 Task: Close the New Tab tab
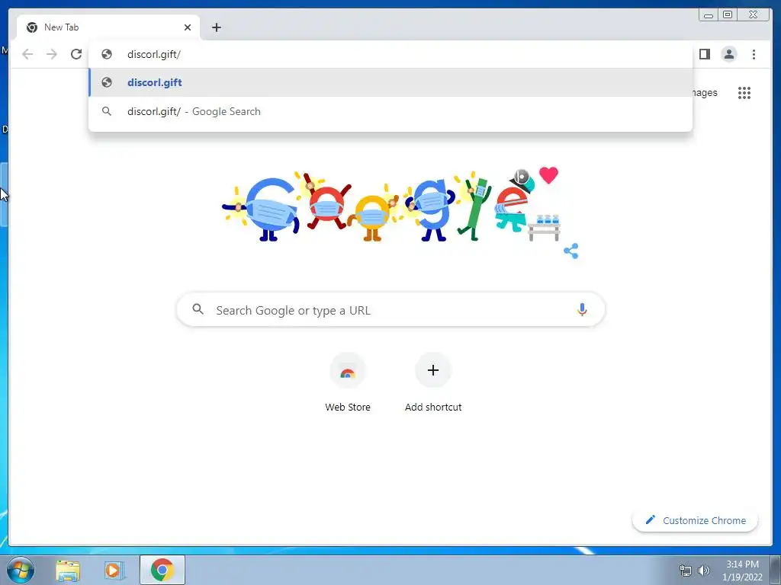188,27
